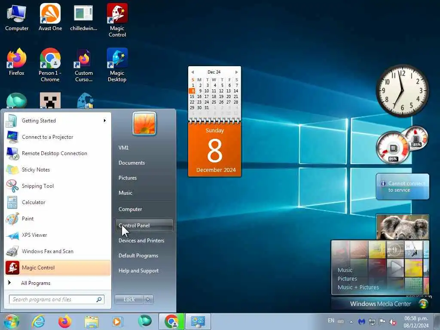
Task: Click the search magnifier icon in the Start menu
Action: pyautogui.click(x=99, y=299)
